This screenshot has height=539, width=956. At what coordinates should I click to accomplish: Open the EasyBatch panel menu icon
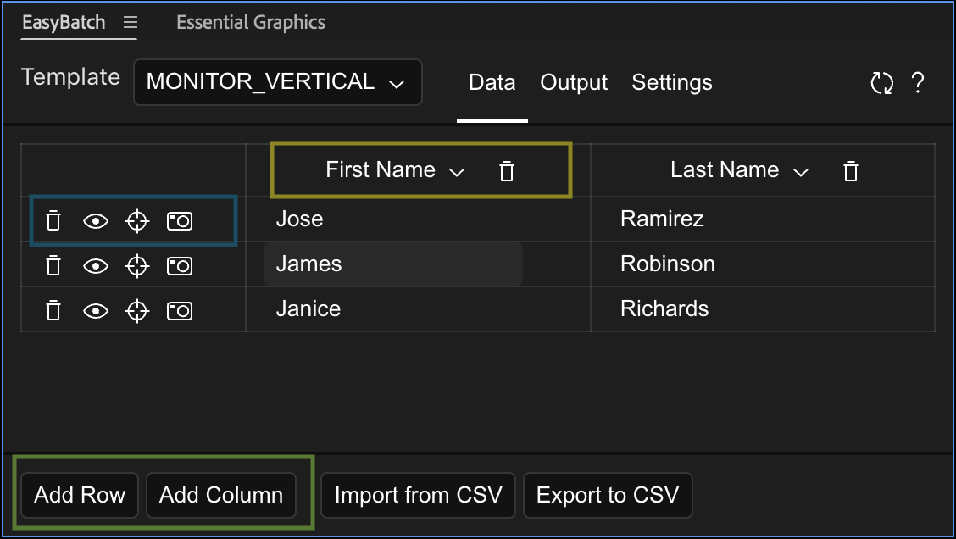131,23
